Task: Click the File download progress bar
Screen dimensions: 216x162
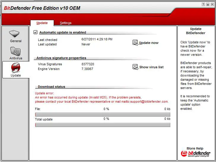Action: pyautogui.click(x=103, y=115)
